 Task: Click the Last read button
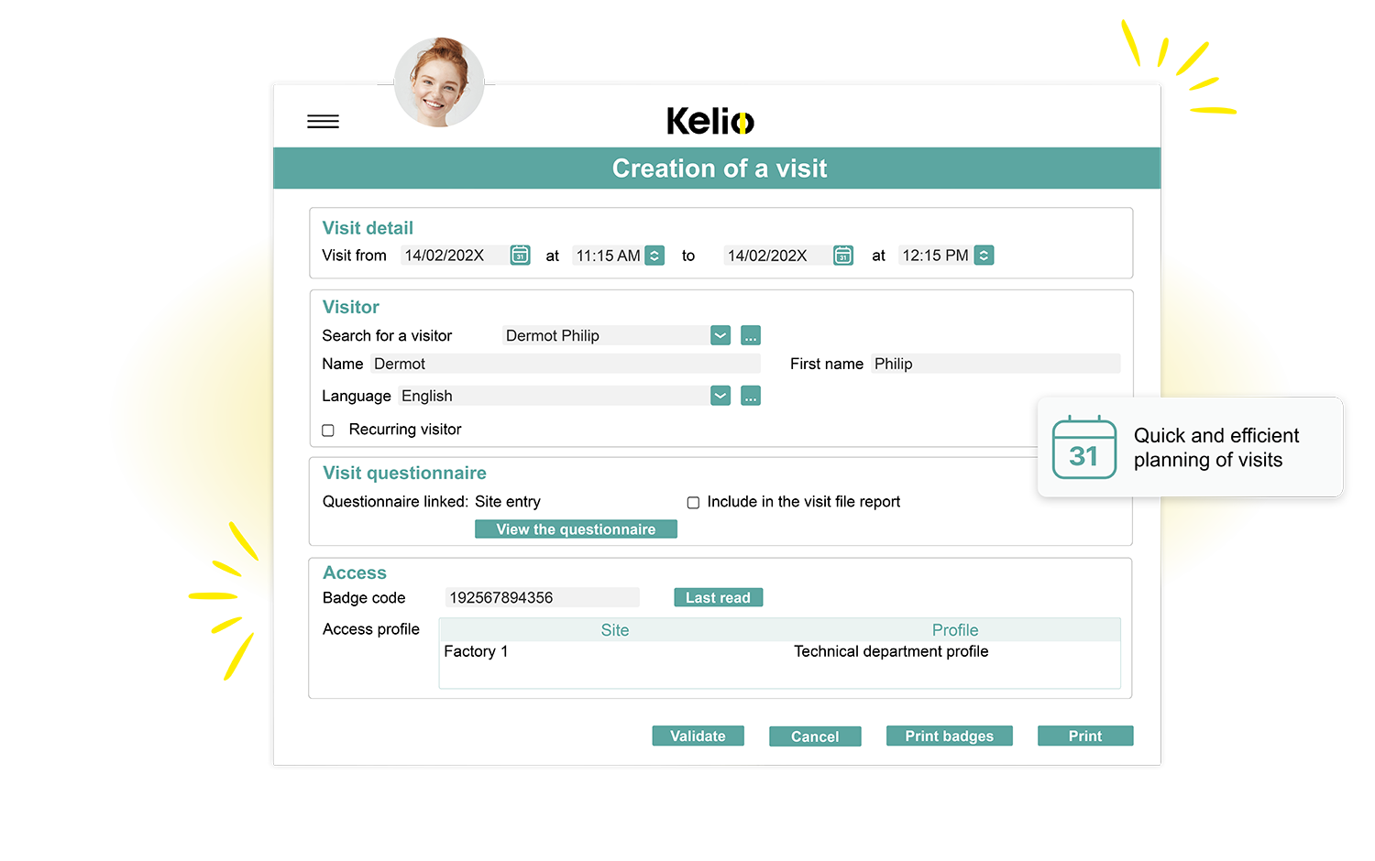[718, 597]
